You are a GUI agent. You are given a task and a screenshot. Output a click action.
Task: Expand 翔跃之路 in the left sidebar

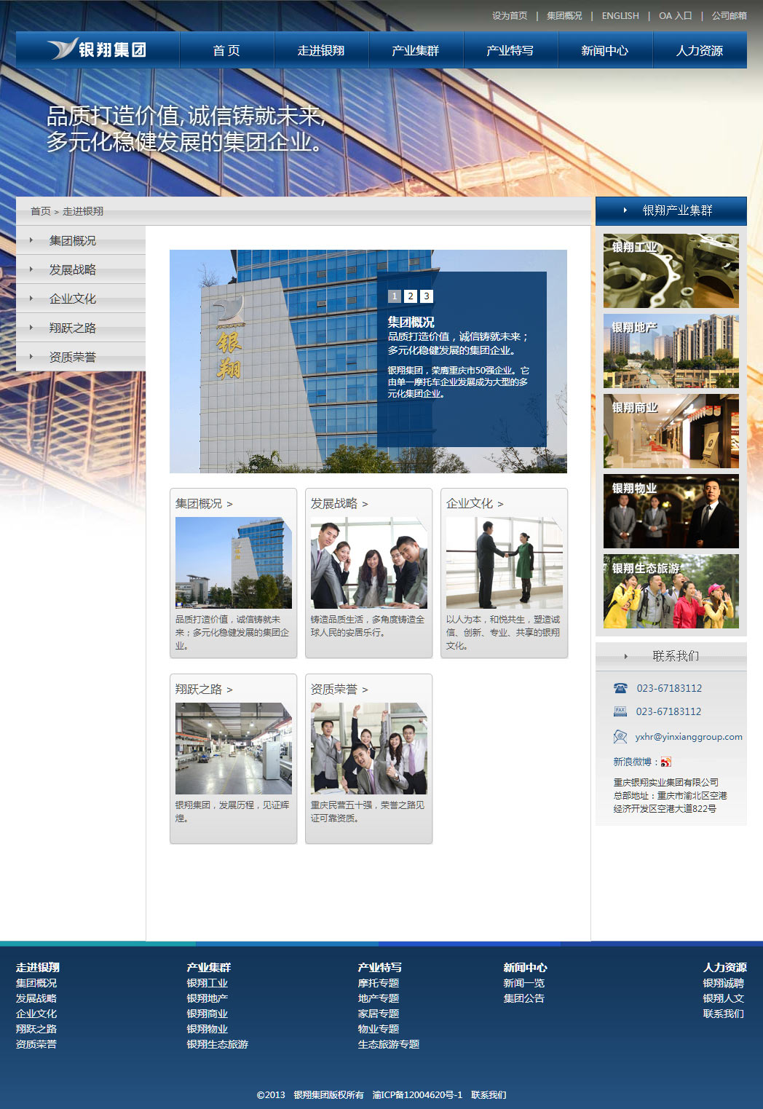point(81,328)
